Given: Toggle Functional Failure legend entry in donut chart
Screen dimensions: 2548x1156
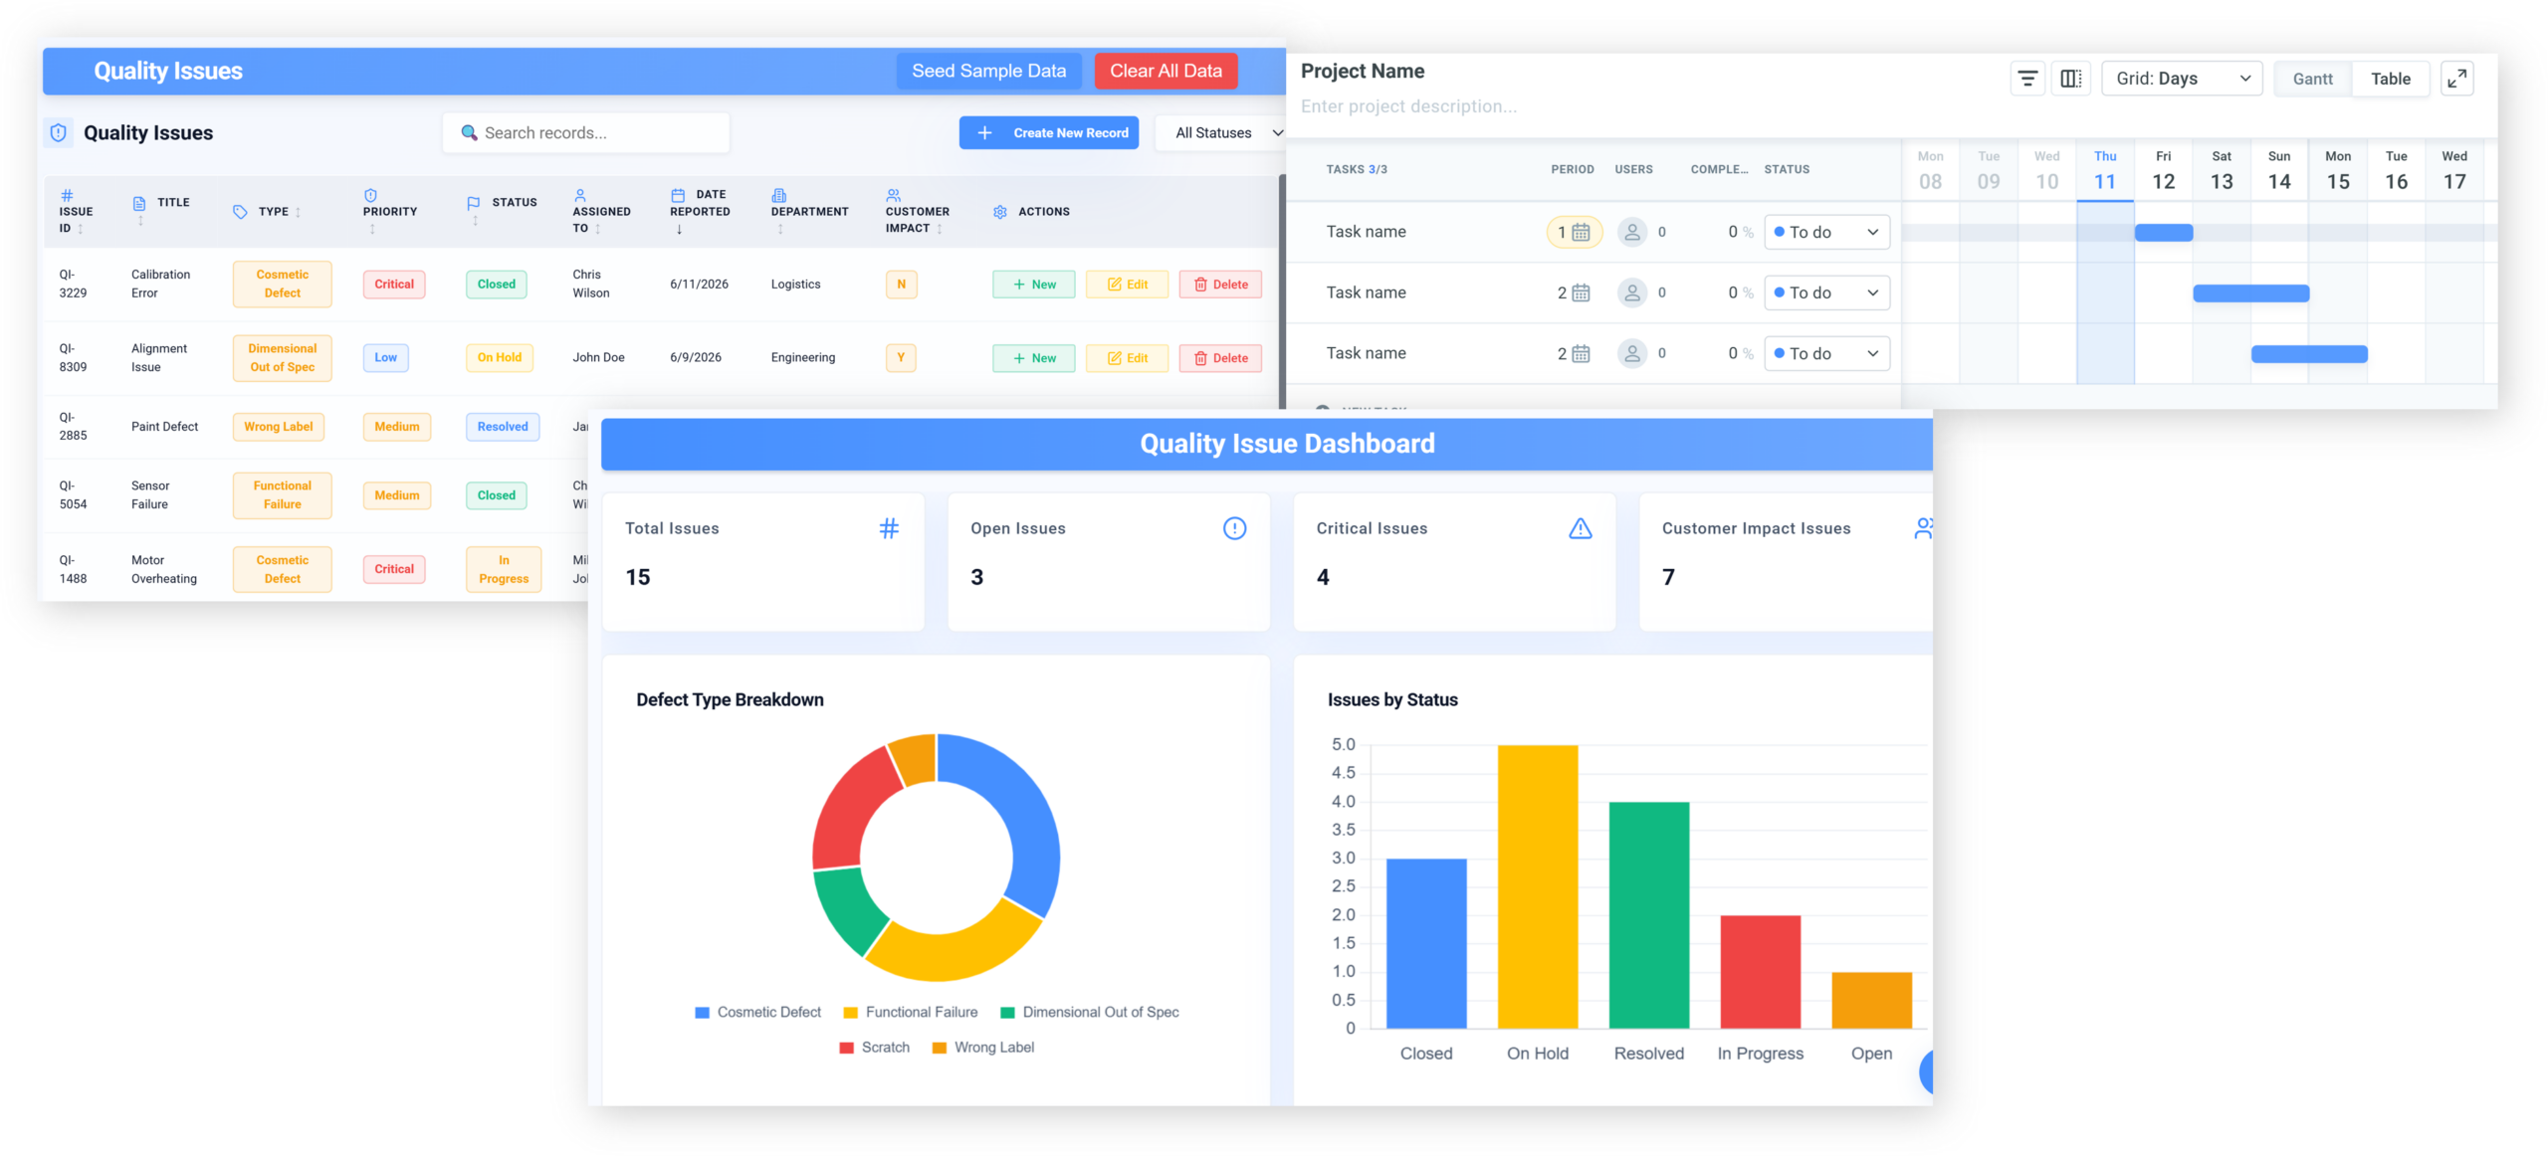Looking at the screenshot, I should click(x=910, y=1012).
